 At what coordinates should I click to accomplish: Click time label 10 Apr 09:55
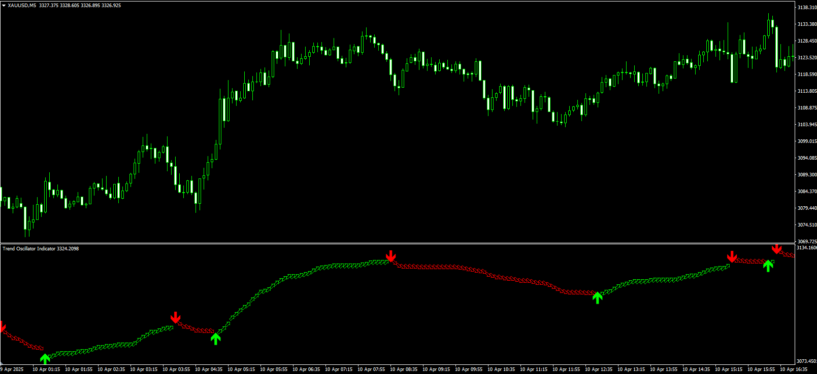[x=469, y=369]
